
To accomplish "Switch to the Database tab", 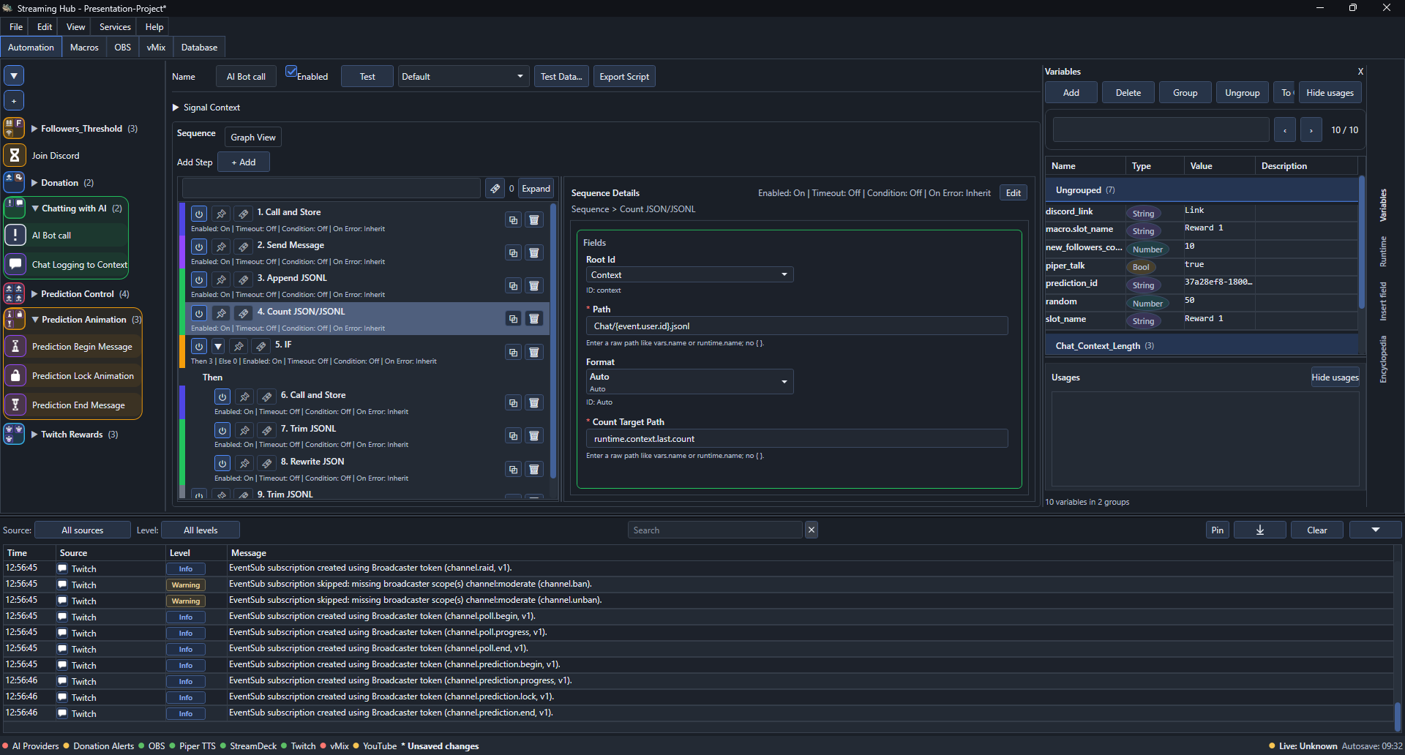I will (x=199, y=48).
